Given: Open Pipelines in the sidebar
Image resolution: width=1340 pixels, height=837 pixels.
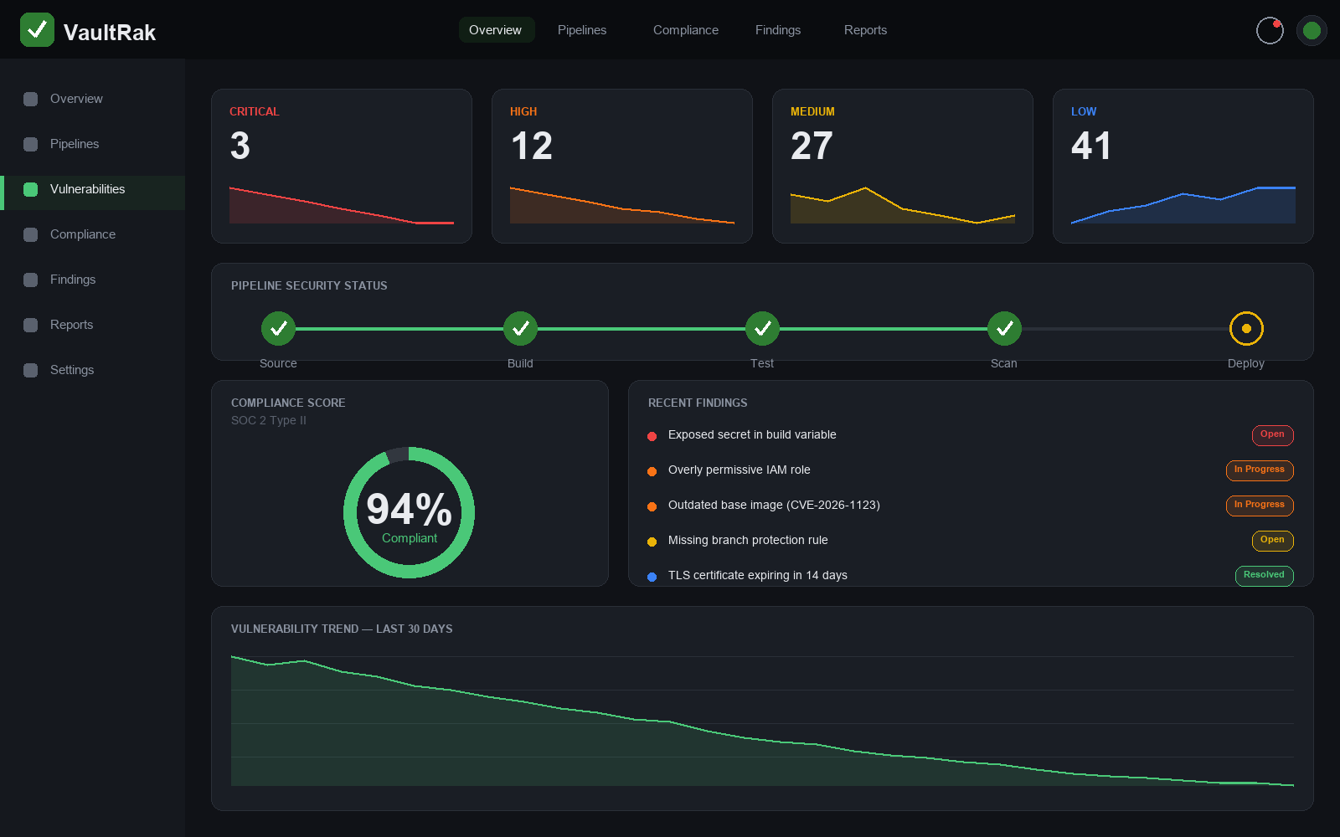Looking at the screenshot, I should click(92, 144).
